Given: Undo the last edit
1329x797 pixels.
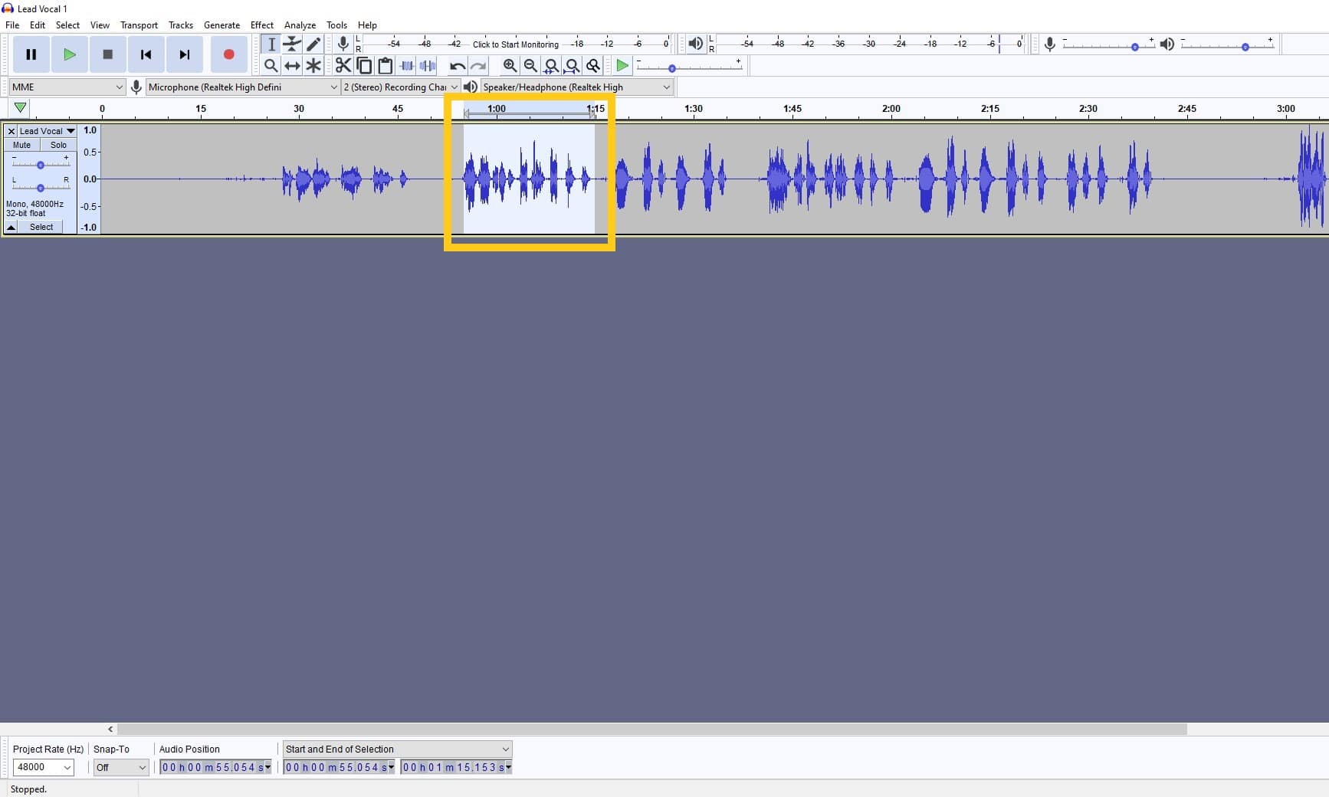Looking at the screenshot, I should click(x=457, y=66).
